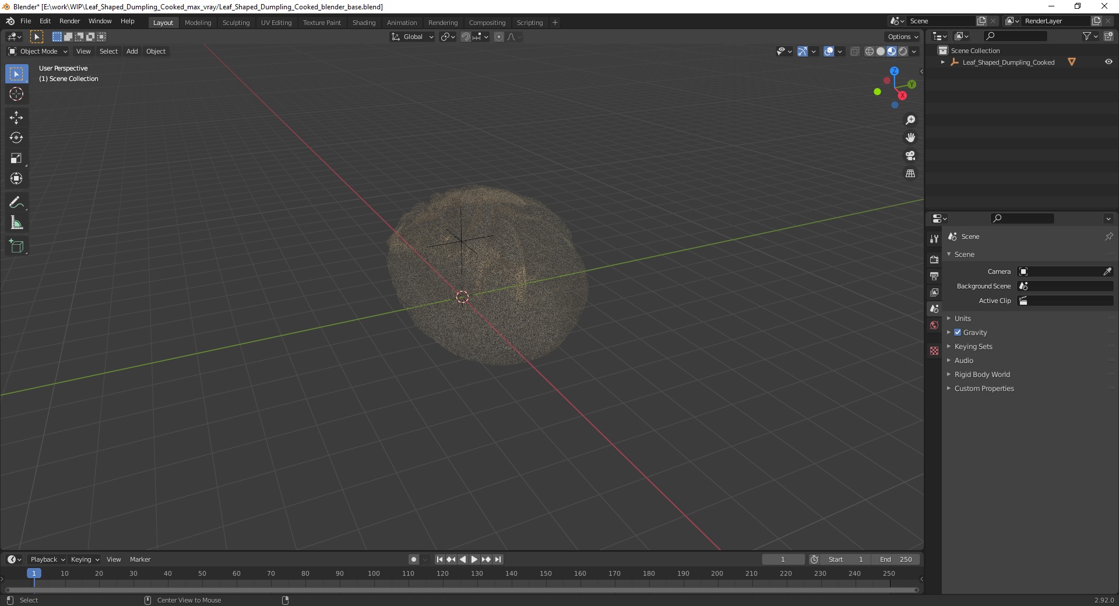Open the Tool properties tab
The height and width of the screenshot is (606, 1119).
click(x=934, y=239)
